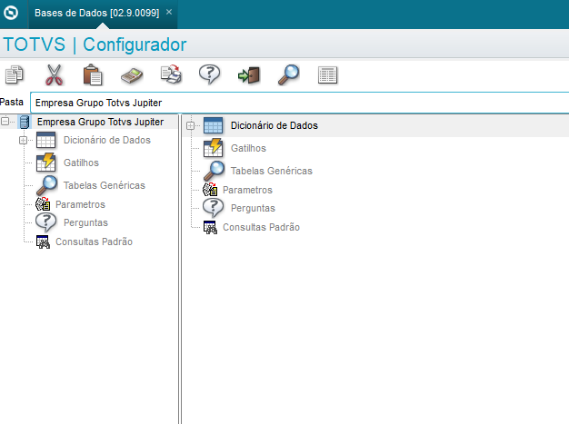
Task: Click Dicionário de Dados table icon in left tree
Action: (45, 140)
